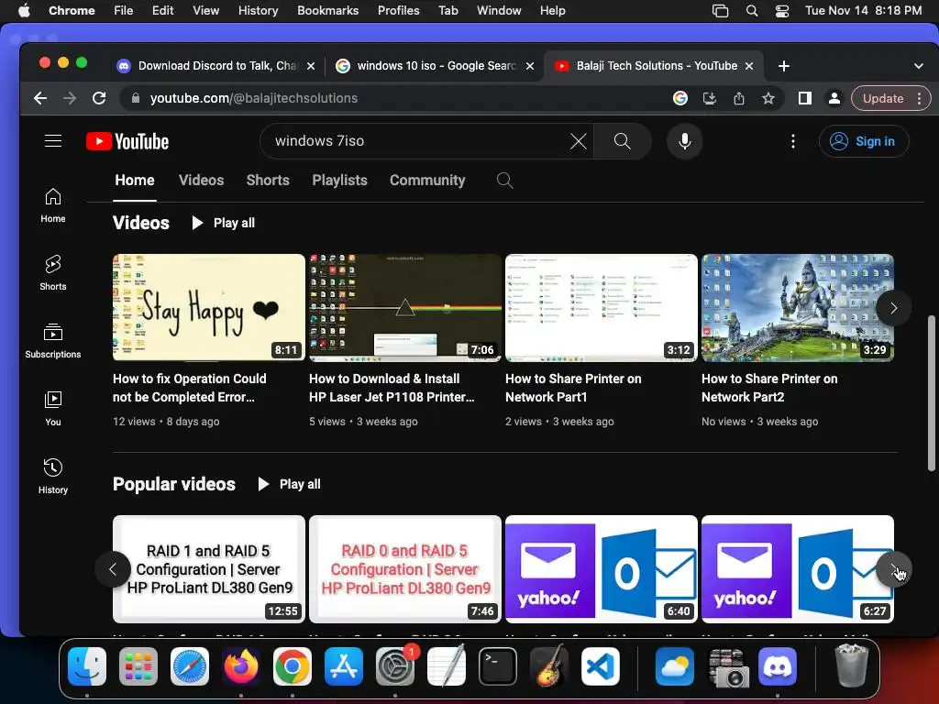Screen dimensions: 939x704
Task: Open the YouTube settings three-dot menu
Action: point(793,141)
